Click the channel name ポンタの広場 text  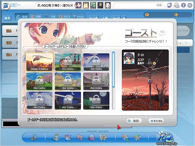click(x=44, y=5)
